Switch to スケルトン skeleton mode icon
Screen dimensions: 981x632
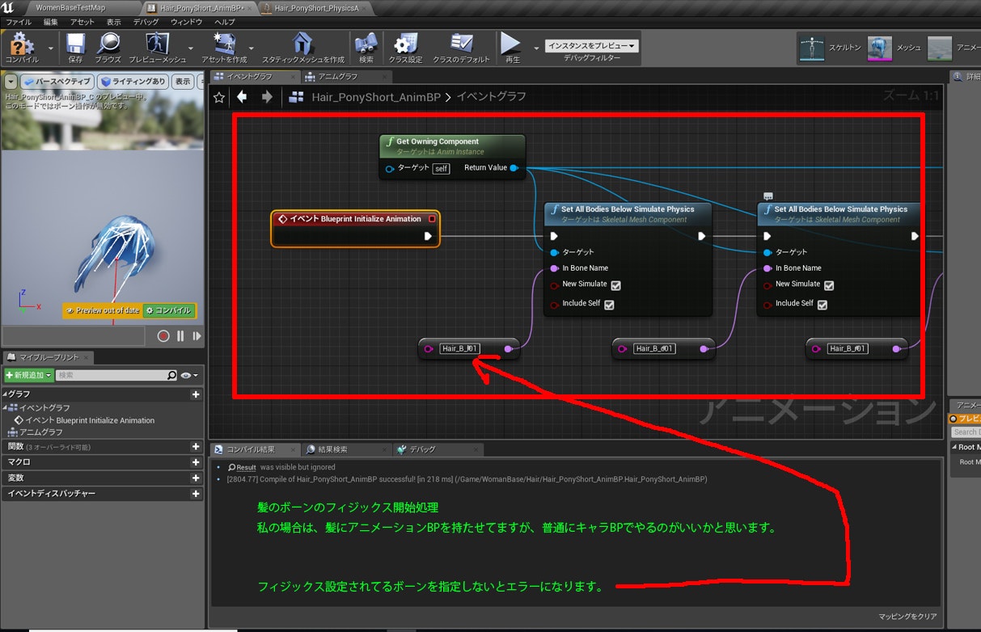point(811,48)
